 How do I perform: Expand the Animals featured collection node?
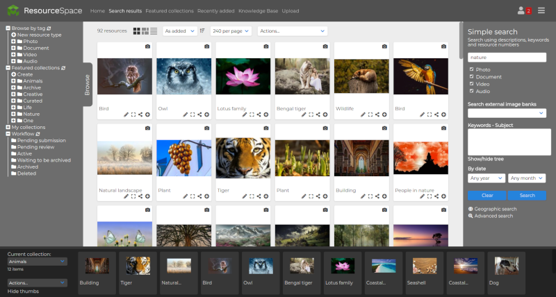pos(13,81)
